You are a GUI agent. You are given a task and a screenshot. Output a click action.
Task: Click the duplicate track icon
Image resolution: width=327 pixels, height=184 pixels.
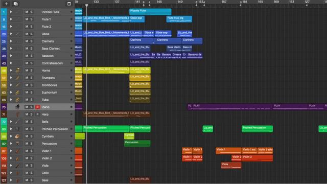(x=16, y=4)
